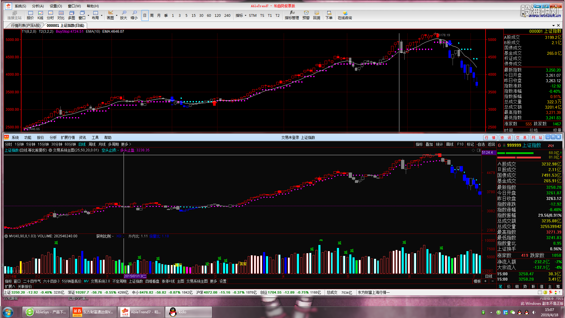Switch to 行情列表(沪深A股) tab
The height and width of the screenshot is (318, 565).
(26, 26)
